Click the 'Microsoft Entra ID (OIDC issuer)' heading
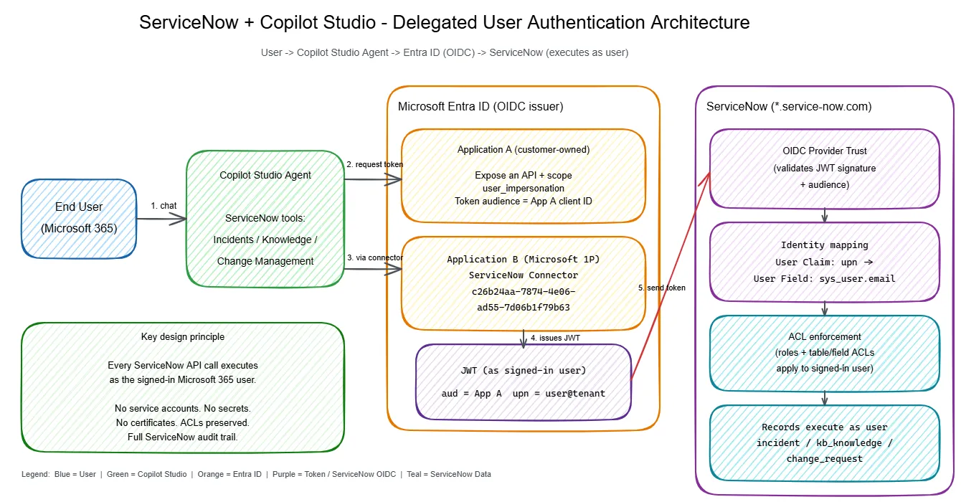The image size is (961, 502). point(480,107)
